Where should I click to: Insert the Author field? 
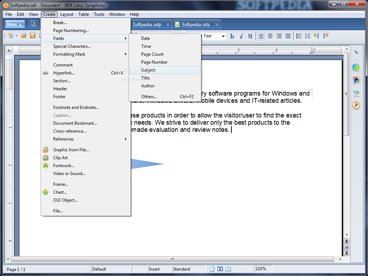pyautogui.click(x=165, y=86)
